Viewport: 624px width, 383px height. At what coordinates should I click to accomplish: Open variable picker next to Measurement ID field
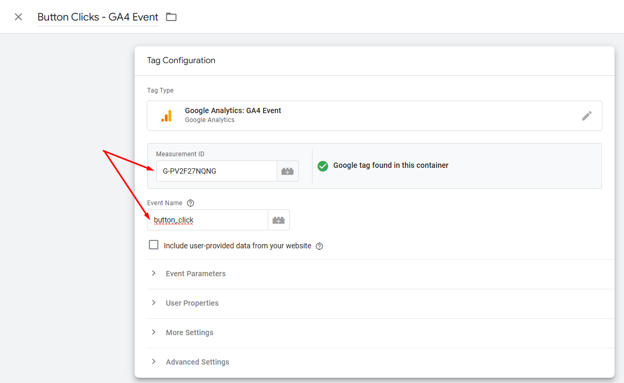tap(287, 171)
